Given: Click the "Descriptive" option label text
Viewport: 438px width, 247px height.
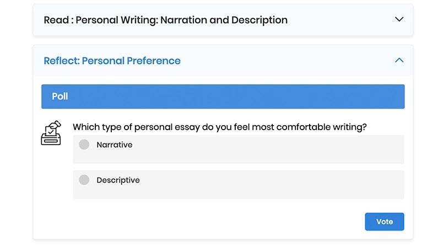Looking at the screenshot, I should (x=118, y=180).
